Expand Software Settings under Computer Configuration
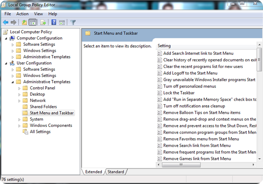 click(x=13, y=45)
